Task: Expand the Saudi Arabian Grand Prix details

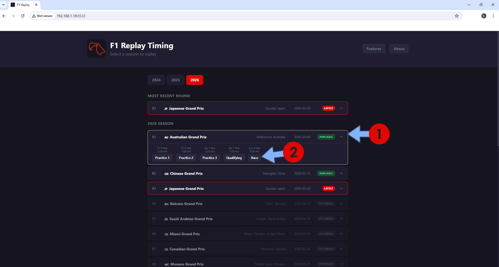Action: (341, 219)
